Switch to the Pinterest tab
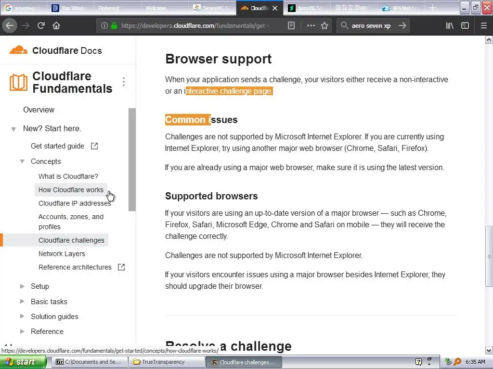The width and height of the screenshot is (493, 369). click(117, 8)
